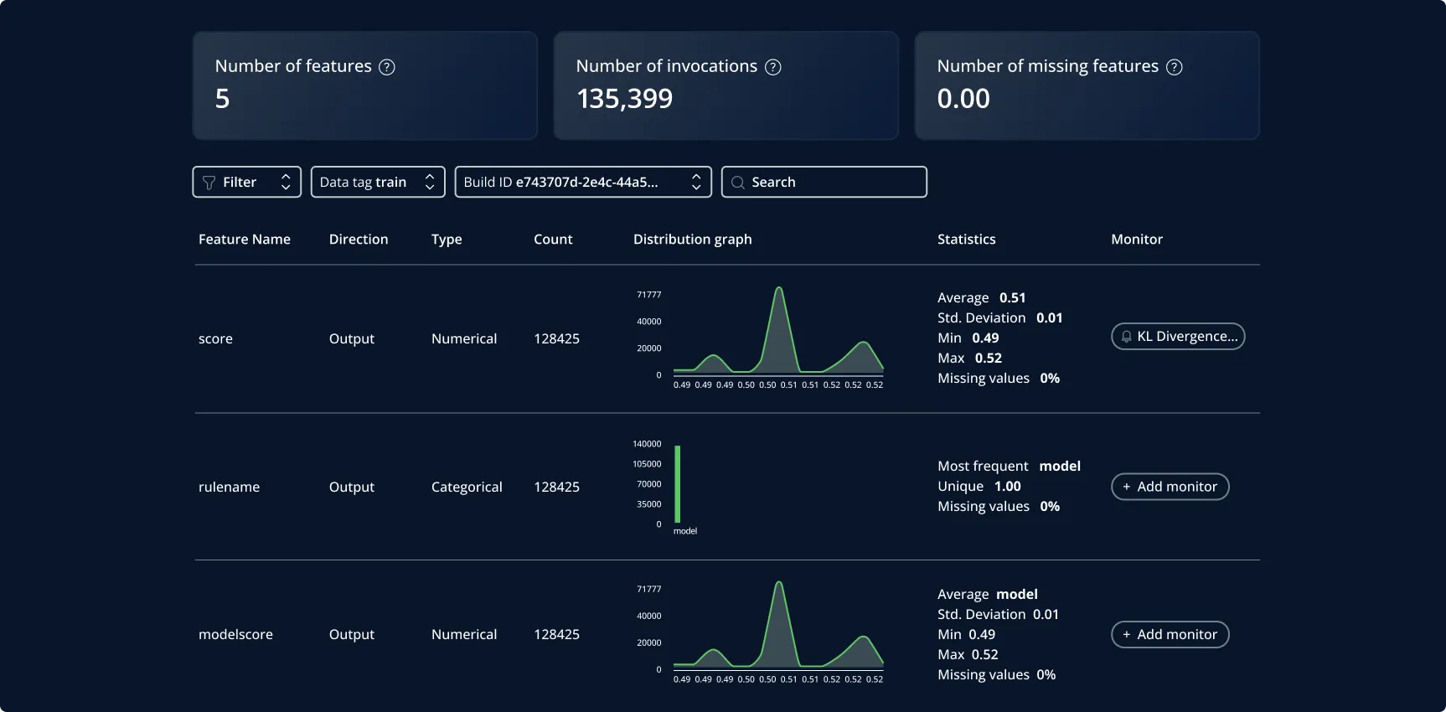Click the help icon beside Number of invocations

[773, 67]
